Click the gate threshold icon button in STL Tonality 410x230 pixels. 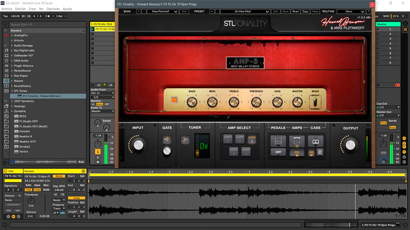[167, 139]
